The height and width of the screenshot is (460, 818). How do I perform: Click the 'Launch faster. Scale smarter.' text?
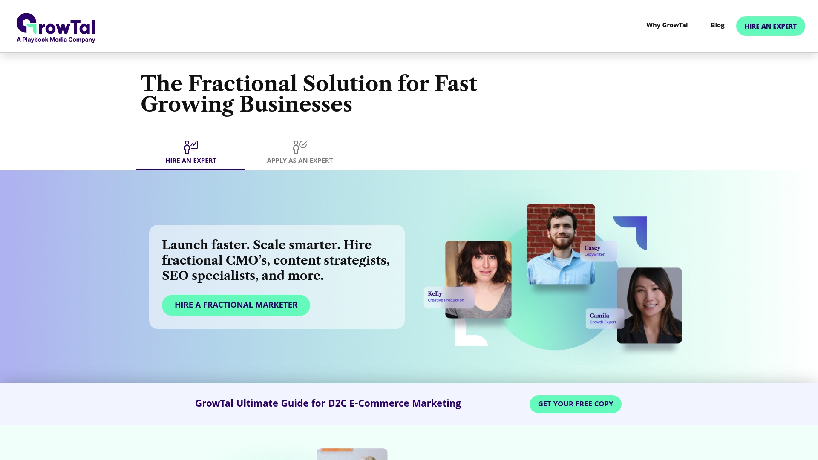[251, 245]
